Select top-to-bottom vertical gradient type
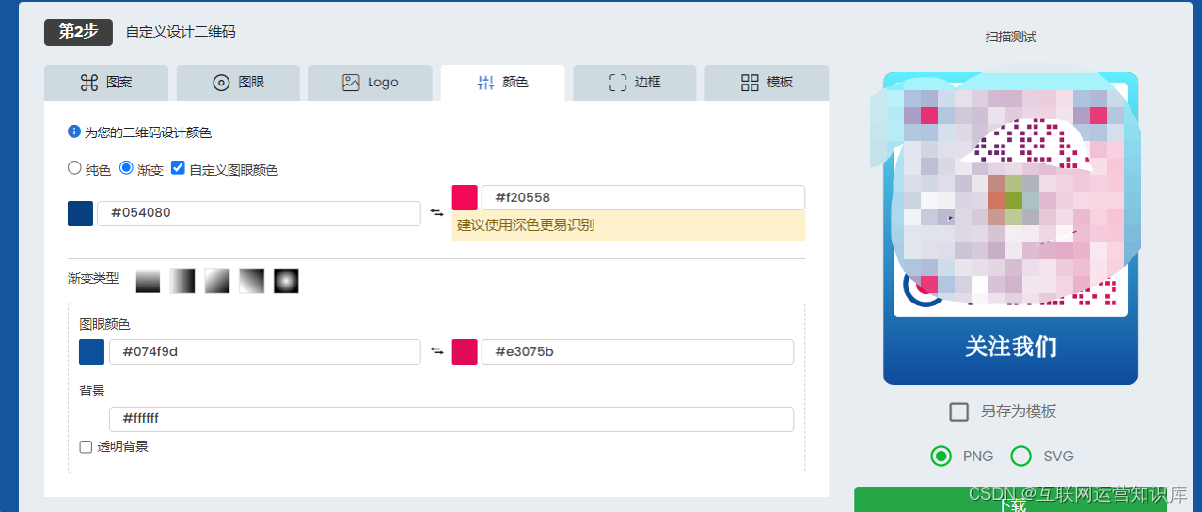The height and width of the screenshot is (512, 1202). (149, 280)
